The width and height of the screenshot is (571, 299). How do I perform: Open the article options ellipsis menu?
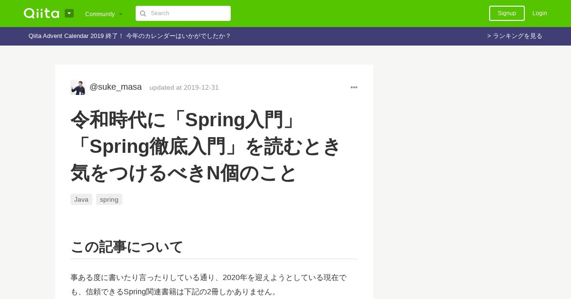click(x=354, y=87)
